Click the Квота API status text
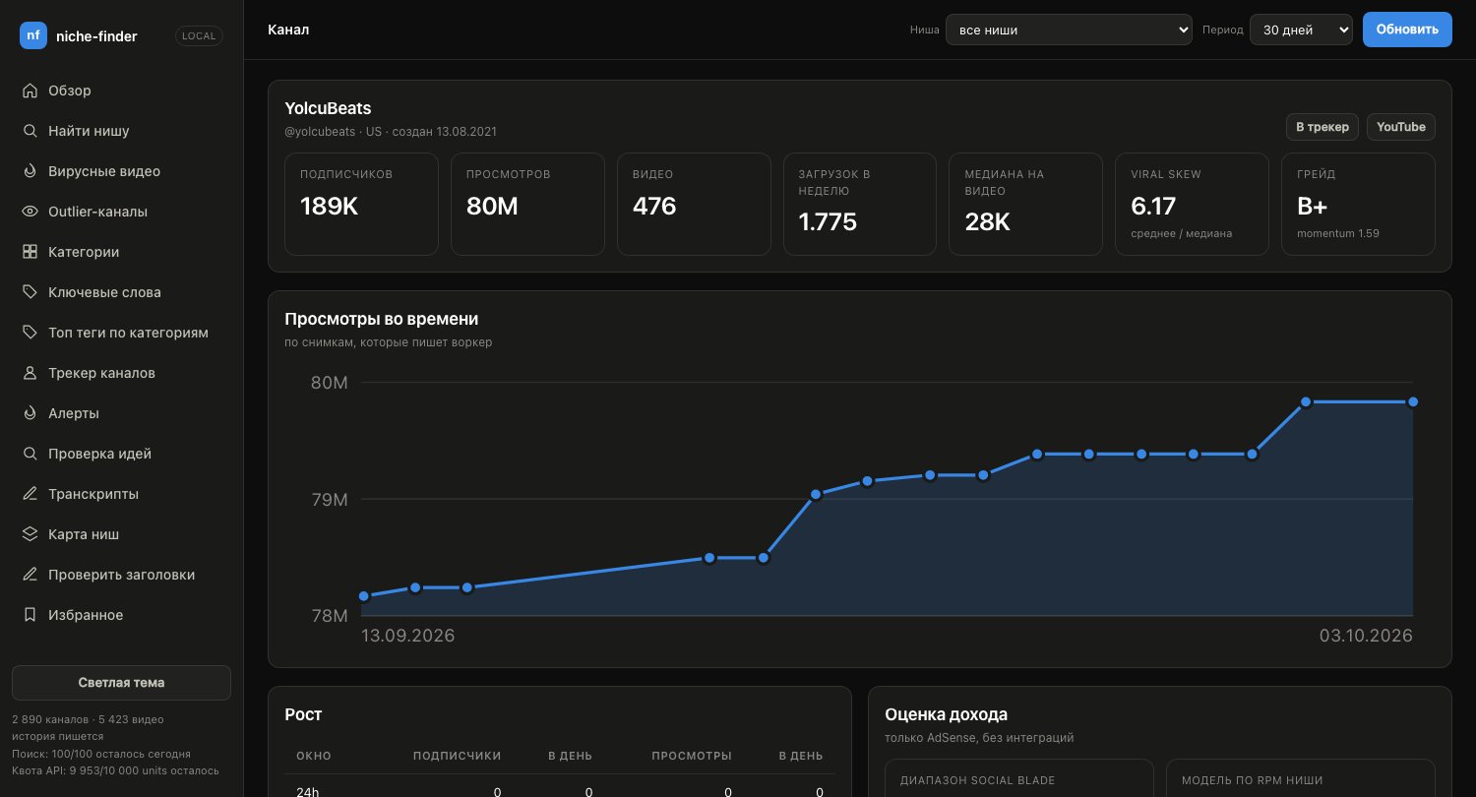This screenshot has width=1476, height=797. click(x=115, y=770)
